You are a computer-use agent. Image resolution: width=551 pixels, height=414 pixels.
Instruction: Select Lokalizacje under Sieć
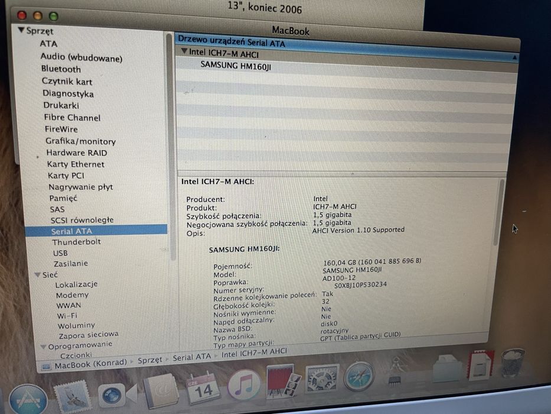76,284
